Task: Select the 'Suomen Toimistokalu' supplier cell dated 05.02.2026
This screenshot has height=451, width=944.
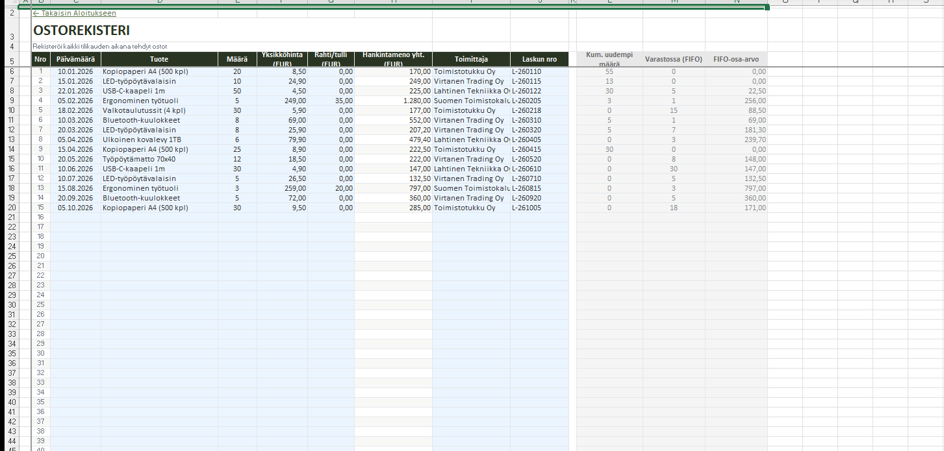Action: pyautogui.click(x=470, y=101)
